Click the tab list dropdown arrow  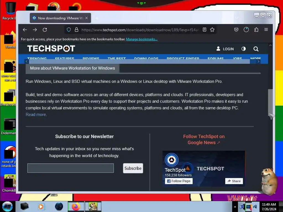(237, 17)
